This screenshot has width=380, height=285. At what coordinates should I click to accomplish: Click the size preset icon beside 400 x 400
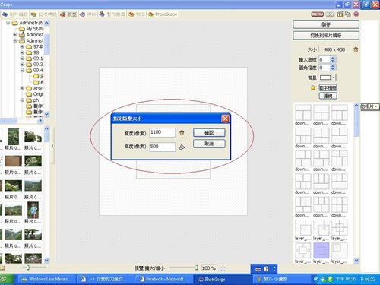(x=356, y=49)
